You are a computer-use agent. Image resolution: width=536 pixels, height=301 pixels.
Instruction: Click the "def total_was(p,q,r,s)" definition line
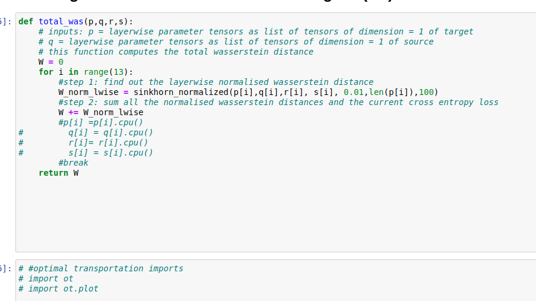pyautogui.click(x=76, y=21)
